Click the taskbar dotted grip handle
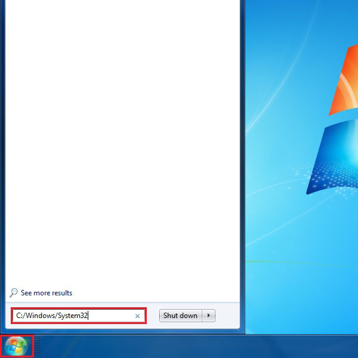Viewport: 358px width, 358px height. pos(37,346)
